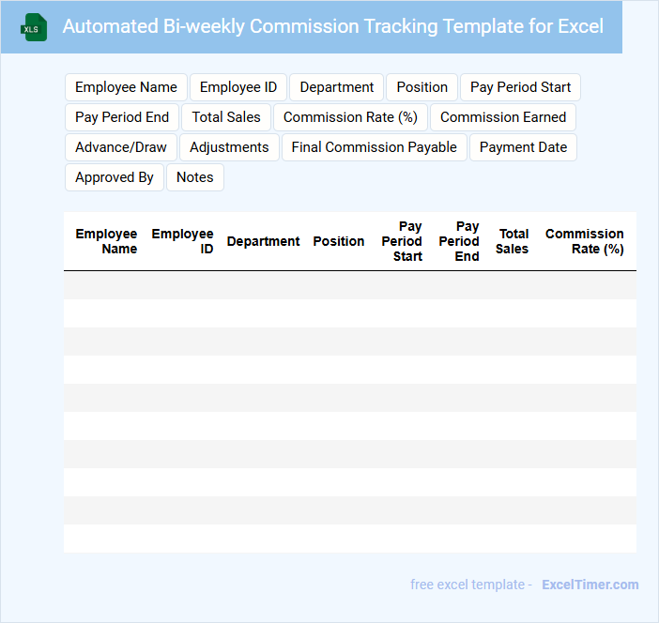Image resolution: width=659 pixels, height=623 pixels.
Task: Select the Adjustments tag
Action: [x=229, y=147]
